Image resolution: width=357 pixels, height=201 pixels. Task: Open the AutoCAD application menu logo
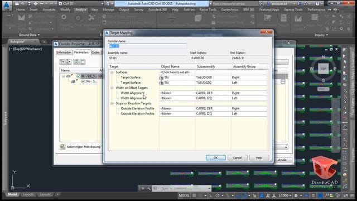tap(7, 5)
